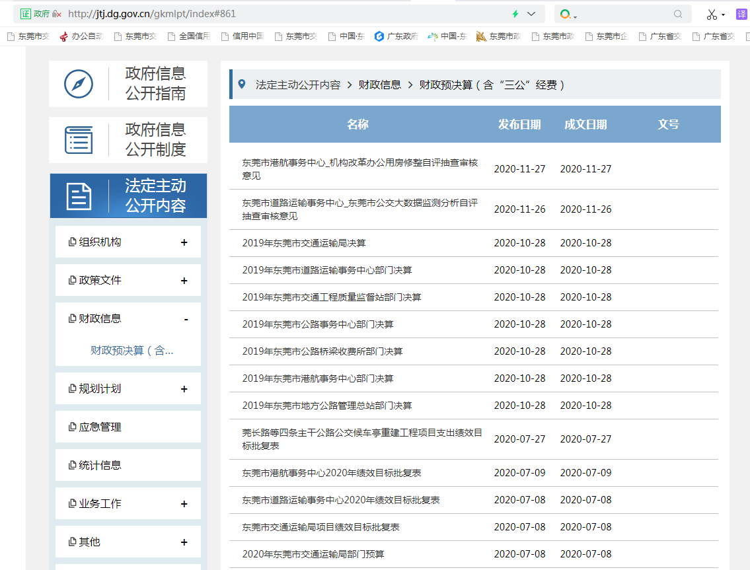Viewport: 750px width, 570px height.
Task: Click publish date 2020-07-27 cell
Action: point(519,439)
